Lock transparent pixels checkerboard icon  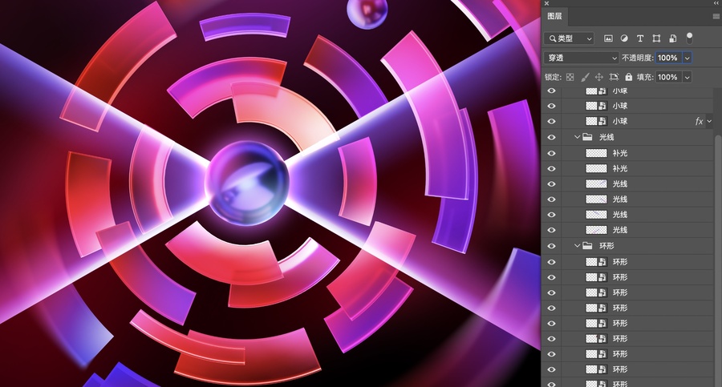pyautogui.click(x=570, y=77)
